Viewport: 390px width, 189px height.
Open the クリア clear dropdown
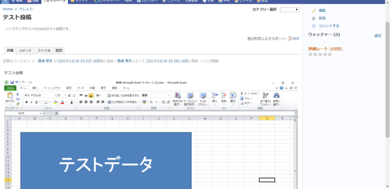[x=247, y=103]
